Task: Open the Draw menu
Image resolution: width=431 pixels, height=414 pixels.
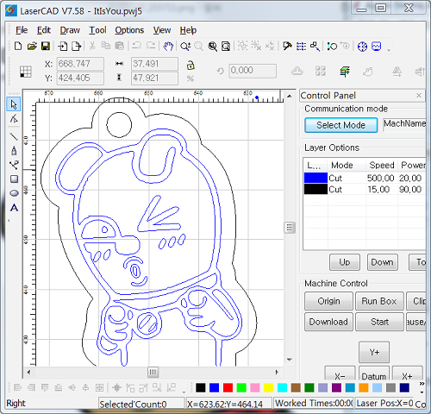Action: coord(70,30)
